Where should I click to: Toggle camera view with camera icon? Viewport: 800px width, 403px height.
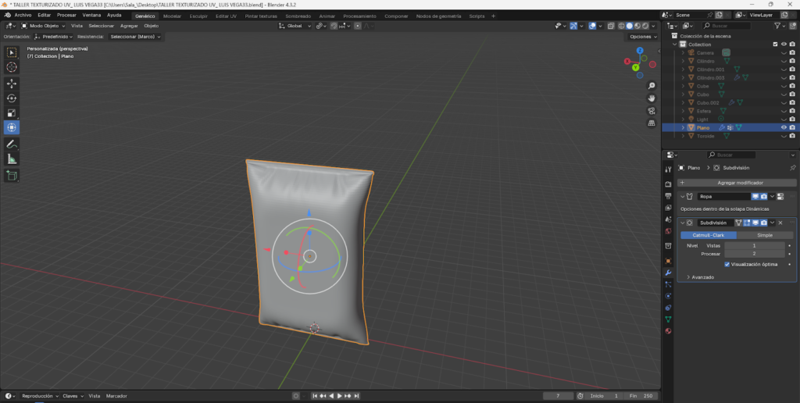click(x=652, y=111)
